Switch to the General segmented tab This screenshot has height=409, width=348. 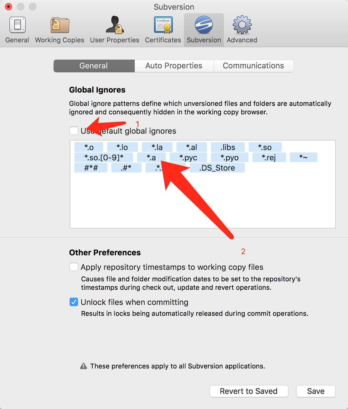[94, 66]
